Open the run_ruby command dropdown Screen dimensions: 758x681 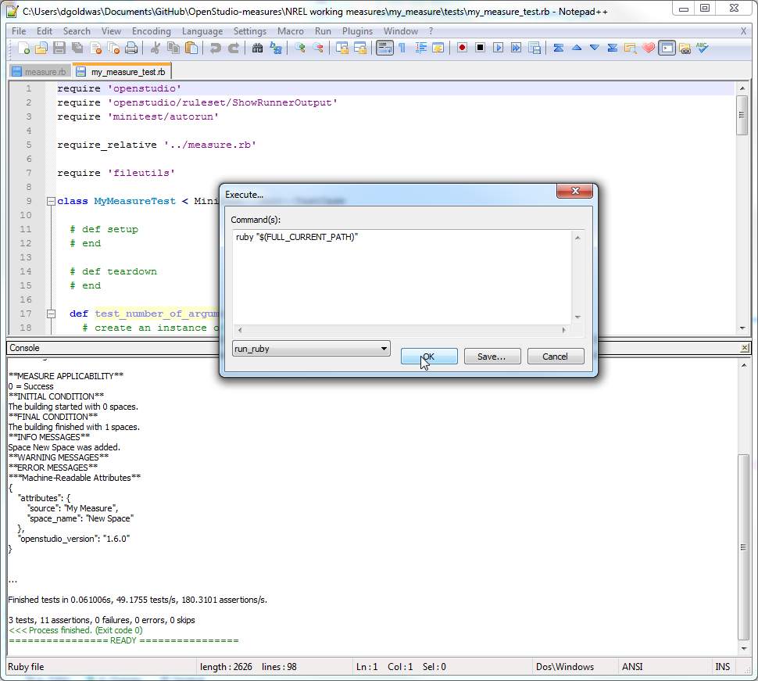(383, 349)
